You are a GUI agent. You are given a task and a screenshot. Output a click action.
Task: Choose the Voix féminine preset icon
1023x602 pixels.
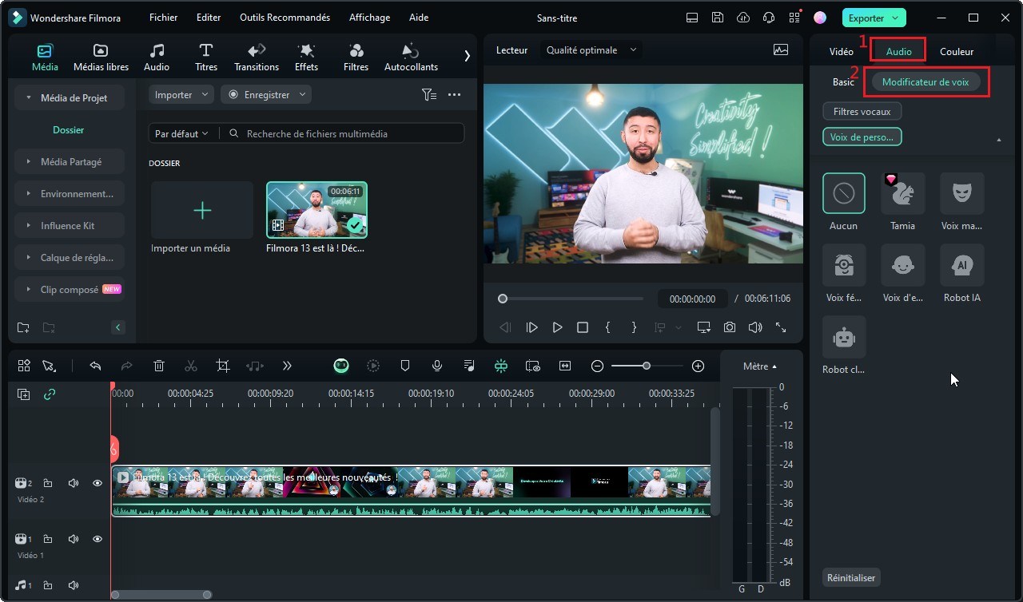coord(844,265)
